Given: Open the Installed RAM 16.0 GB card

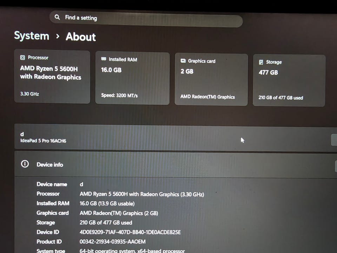Looking at the screenshot, I should pyautogui.click(x=133, y=78).
